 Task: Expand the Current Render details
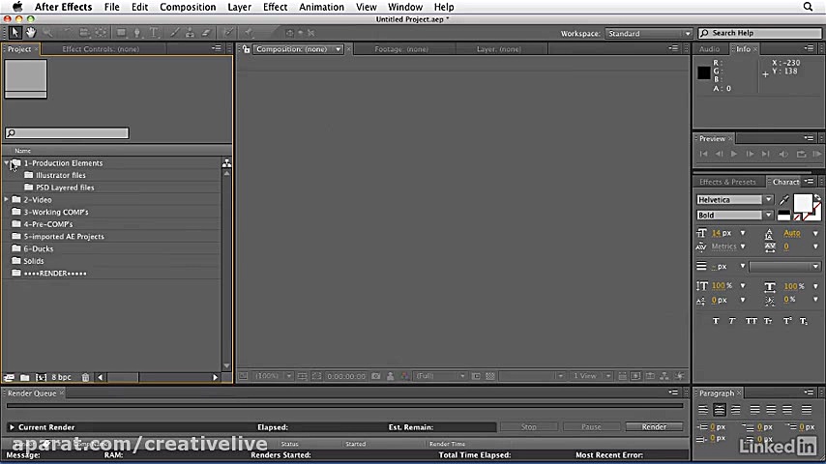click(12, 427)
